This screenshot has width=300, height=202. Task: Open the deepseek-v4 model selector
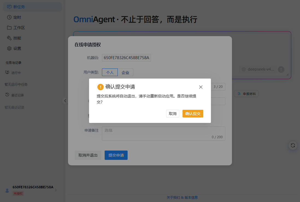[258, 69]
